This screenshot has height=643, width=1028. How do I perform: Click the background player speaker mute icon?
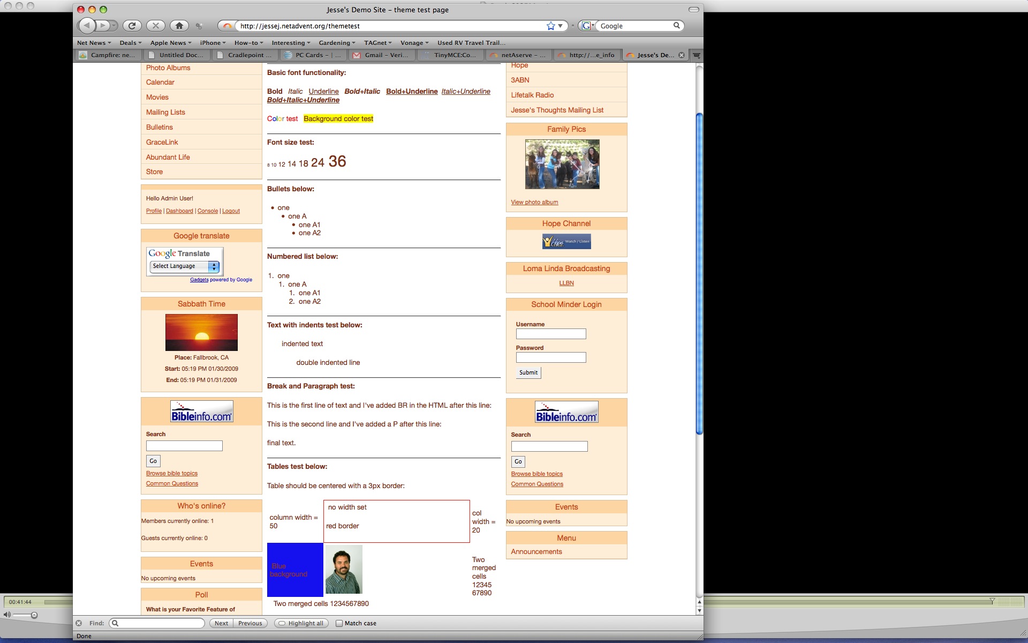point(7,615)
